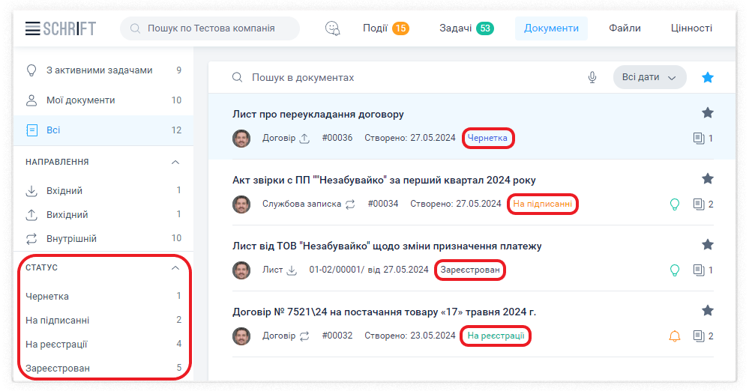Open the Файли tab
The width and height of the screenshot is (749, 391).
pos(625,28)
